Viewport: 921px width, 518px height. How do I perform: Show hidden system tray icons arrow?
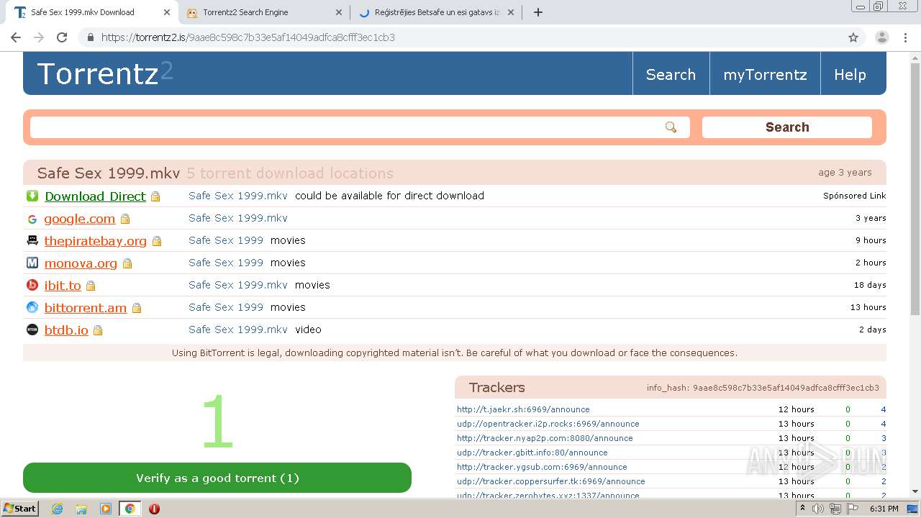(x=802, y=509)
